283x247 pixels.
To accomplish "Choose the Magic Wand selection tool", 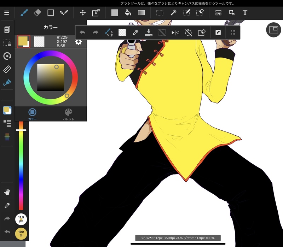I will (173, 13).
